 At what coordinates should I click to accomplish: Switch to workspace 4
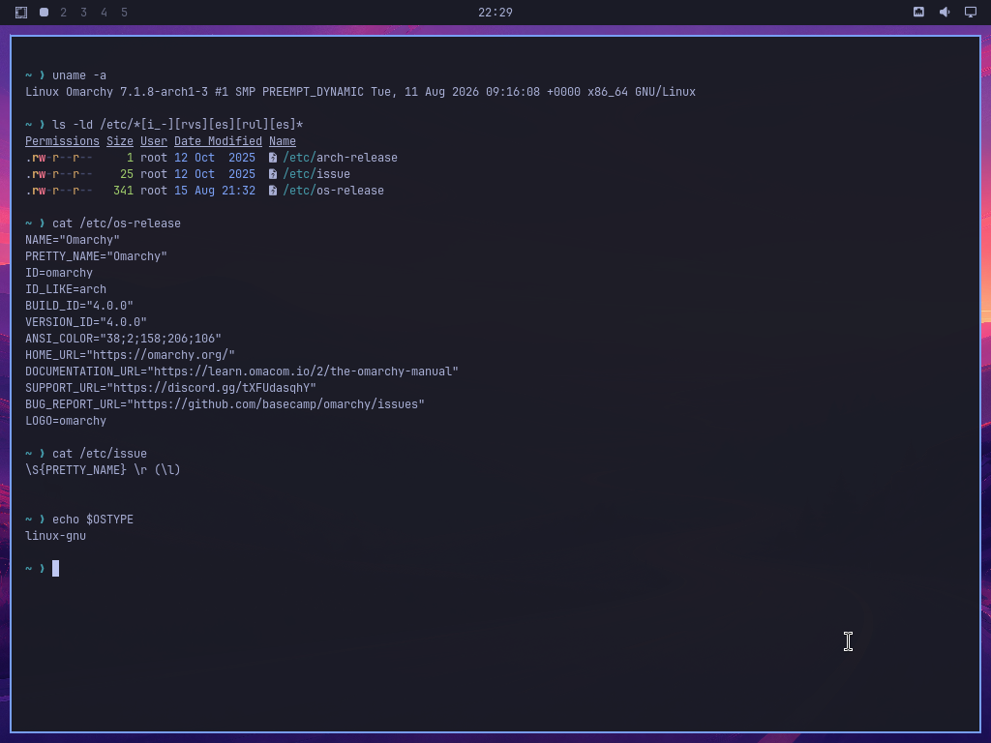tap(104, 12)
